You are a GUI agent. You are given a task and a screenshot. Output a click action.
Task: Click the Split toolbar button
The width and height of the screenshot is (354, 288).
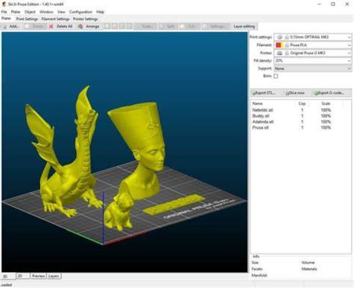(168, 27)
